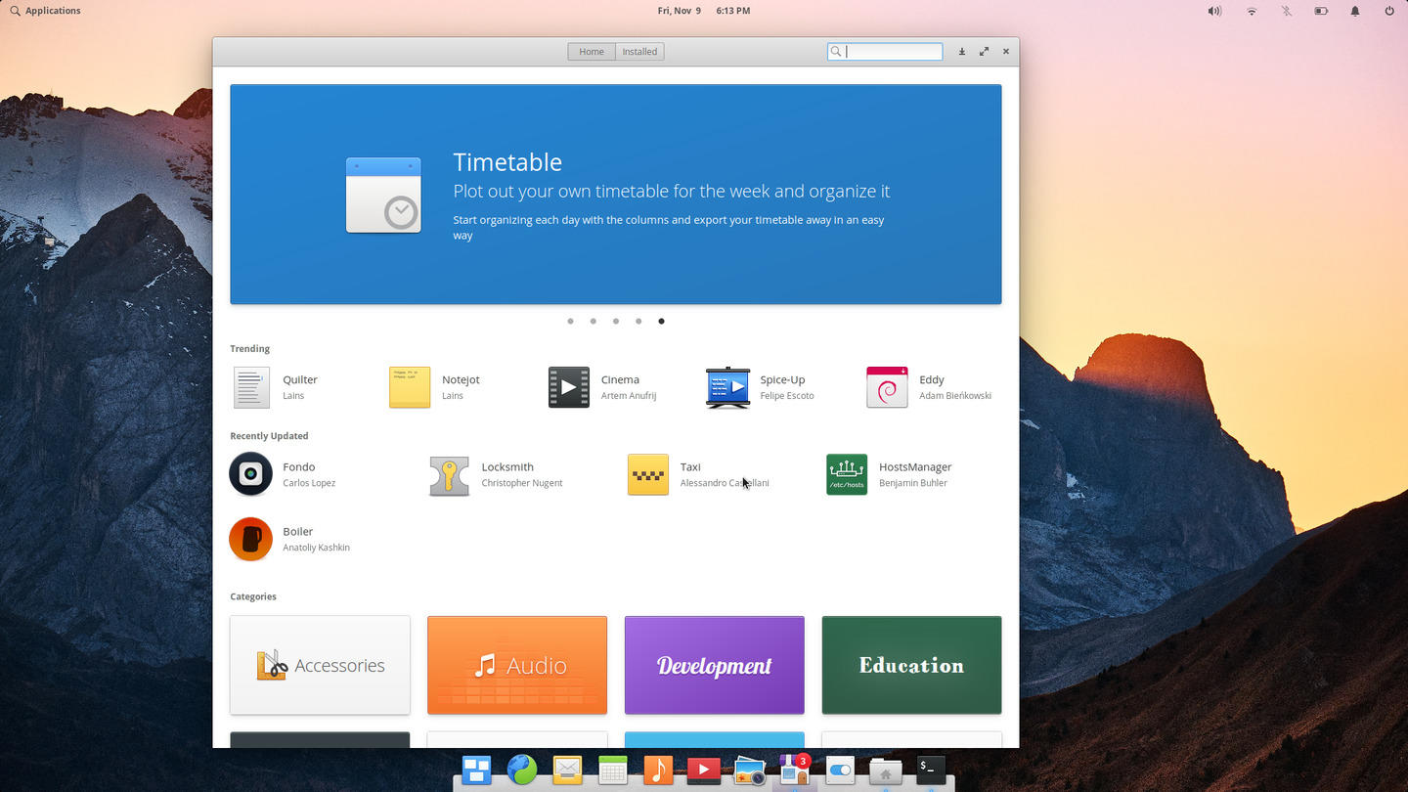1408x792 pixels.
Task: Switch to the Installed tab
Action: pyautogui.click(x=639, y=52)
